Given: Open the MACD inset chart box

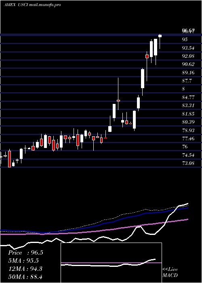Looking at the screenshot, I should (111, 263).
